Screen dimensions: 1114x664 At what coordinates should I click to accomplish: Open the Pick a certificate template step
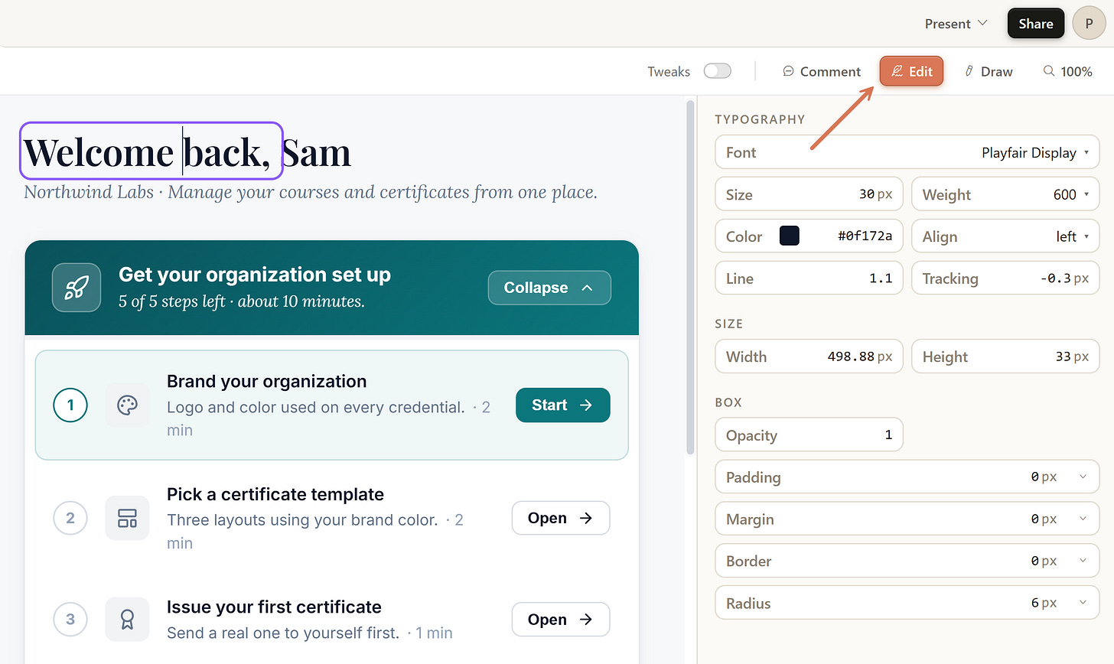click(x=561, y=518)
